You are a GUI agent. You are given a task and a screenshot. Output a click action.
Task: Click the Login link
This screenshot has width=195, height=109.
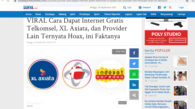(181, 7)
